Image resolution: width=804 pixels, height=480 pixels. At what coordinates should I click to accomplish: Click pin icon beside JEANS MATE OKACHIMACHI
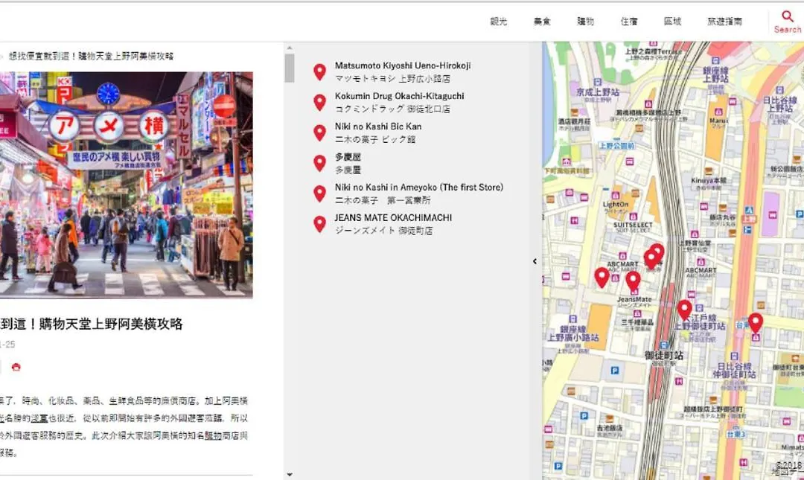coord(319,224)
